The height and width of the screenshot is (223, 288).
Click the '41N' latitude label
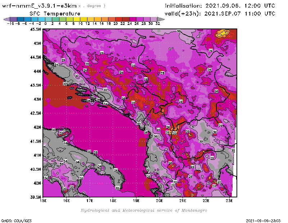(x=37, y=155)
